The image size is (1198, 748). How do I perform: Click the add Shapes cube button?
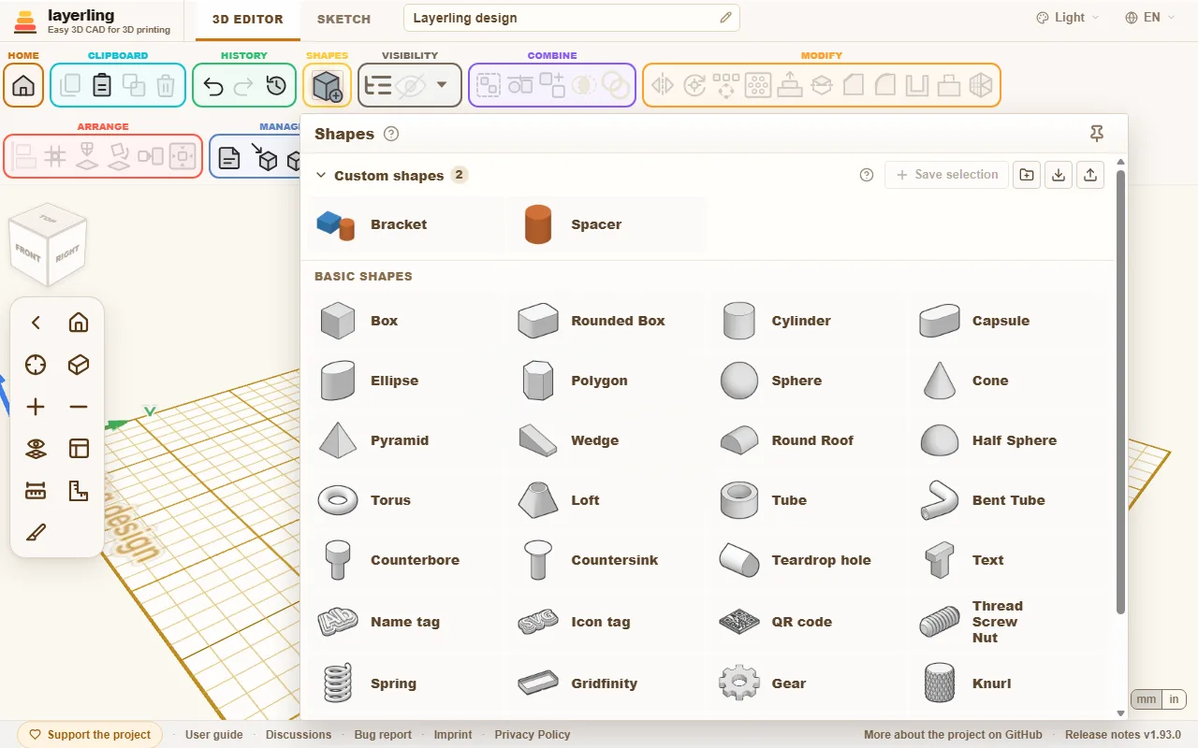[328, 86]
